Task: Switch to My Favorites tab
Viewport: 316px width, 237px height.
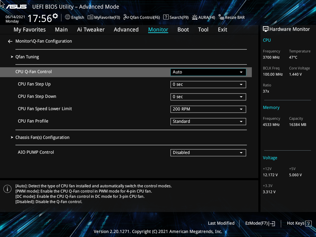Action: [x=30, y=30]
